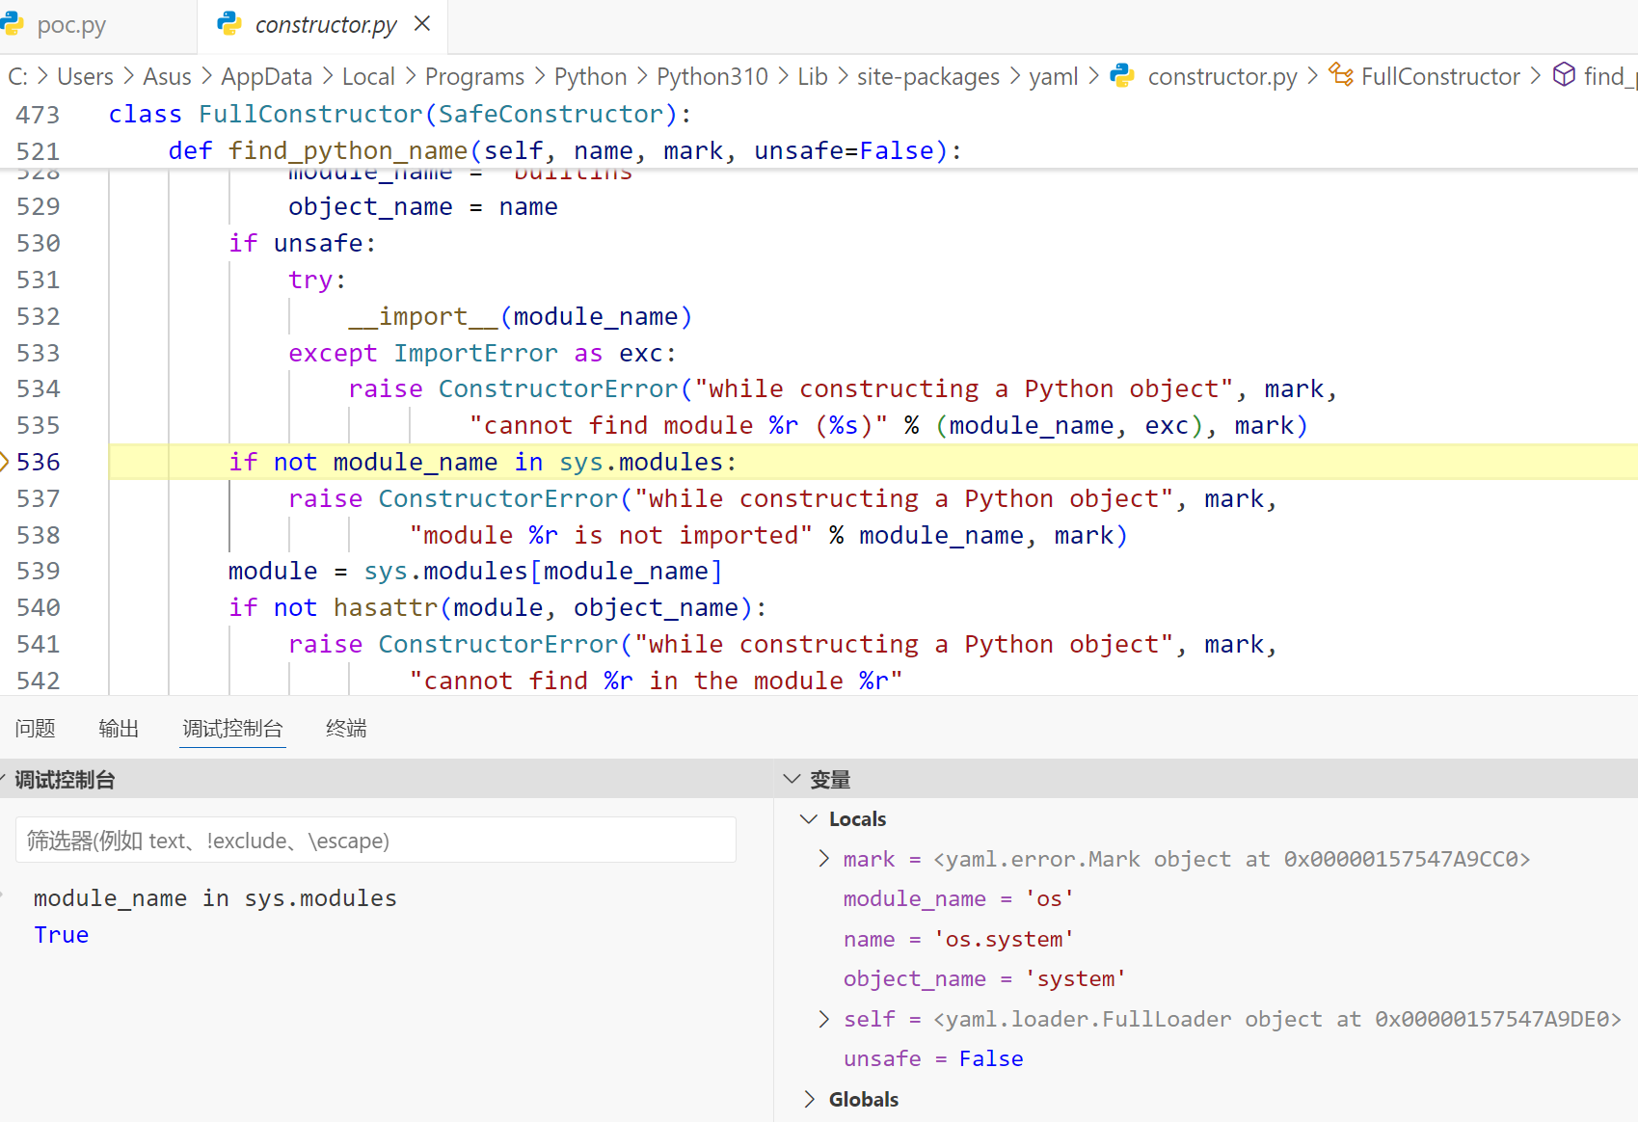Viewport: 1638px width, 1122px height.
Task: Open the Lib breadcrumb folder
Action: click(812, 76)
